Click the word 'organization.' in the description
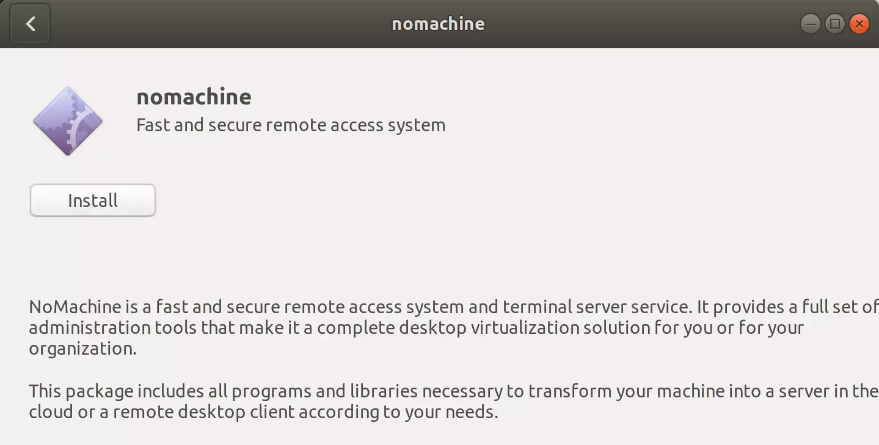Screen dimensions: 879x445 tap(82, 349)
